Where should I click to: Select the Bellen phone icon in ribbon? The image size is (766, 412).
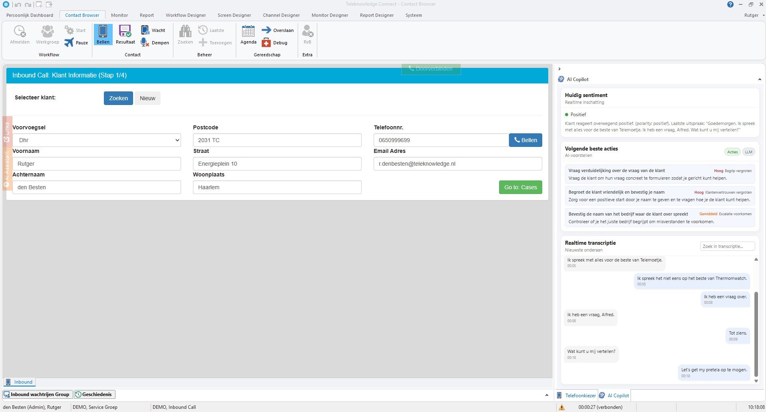[103, 35]
